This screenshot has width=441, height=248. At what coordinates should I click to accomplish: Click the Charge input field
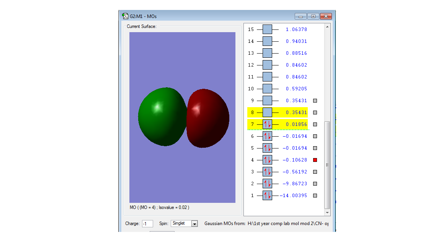pos(147,224)
